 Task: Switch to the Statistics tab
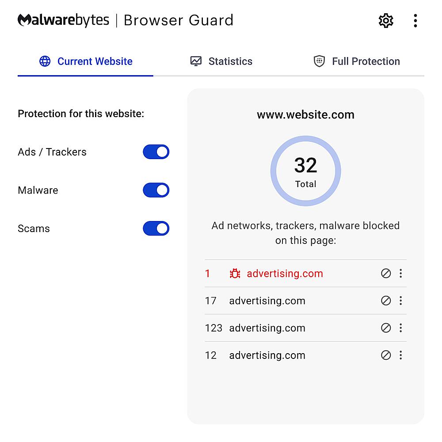tap(230, 61)
